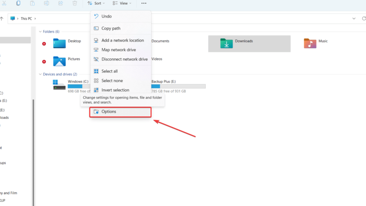The image size is (366, 206).
Task: Select the Rename icon in the toolbar
Action: (x=46, y=3)
